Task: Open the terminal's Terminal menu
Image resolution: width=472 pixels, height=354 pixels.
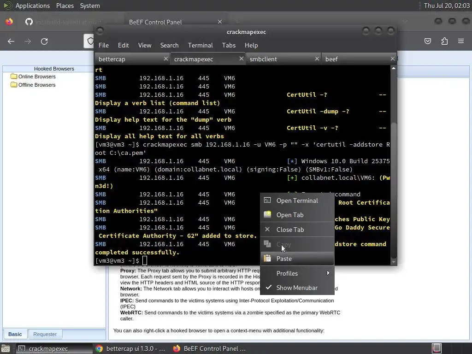Action: [200, 45]
